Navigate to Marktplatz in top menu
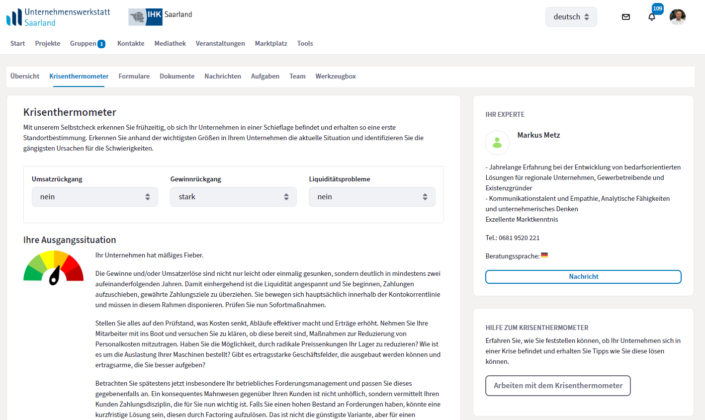 coord(271,43)
